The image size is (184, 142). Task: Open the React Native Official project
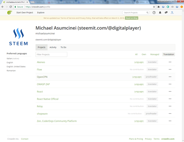48,99
